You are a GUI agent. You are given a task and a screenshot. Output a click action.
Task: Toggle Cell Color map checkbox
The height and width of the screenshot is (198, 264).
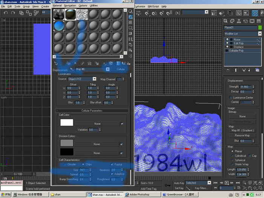[x=122, y=124]
